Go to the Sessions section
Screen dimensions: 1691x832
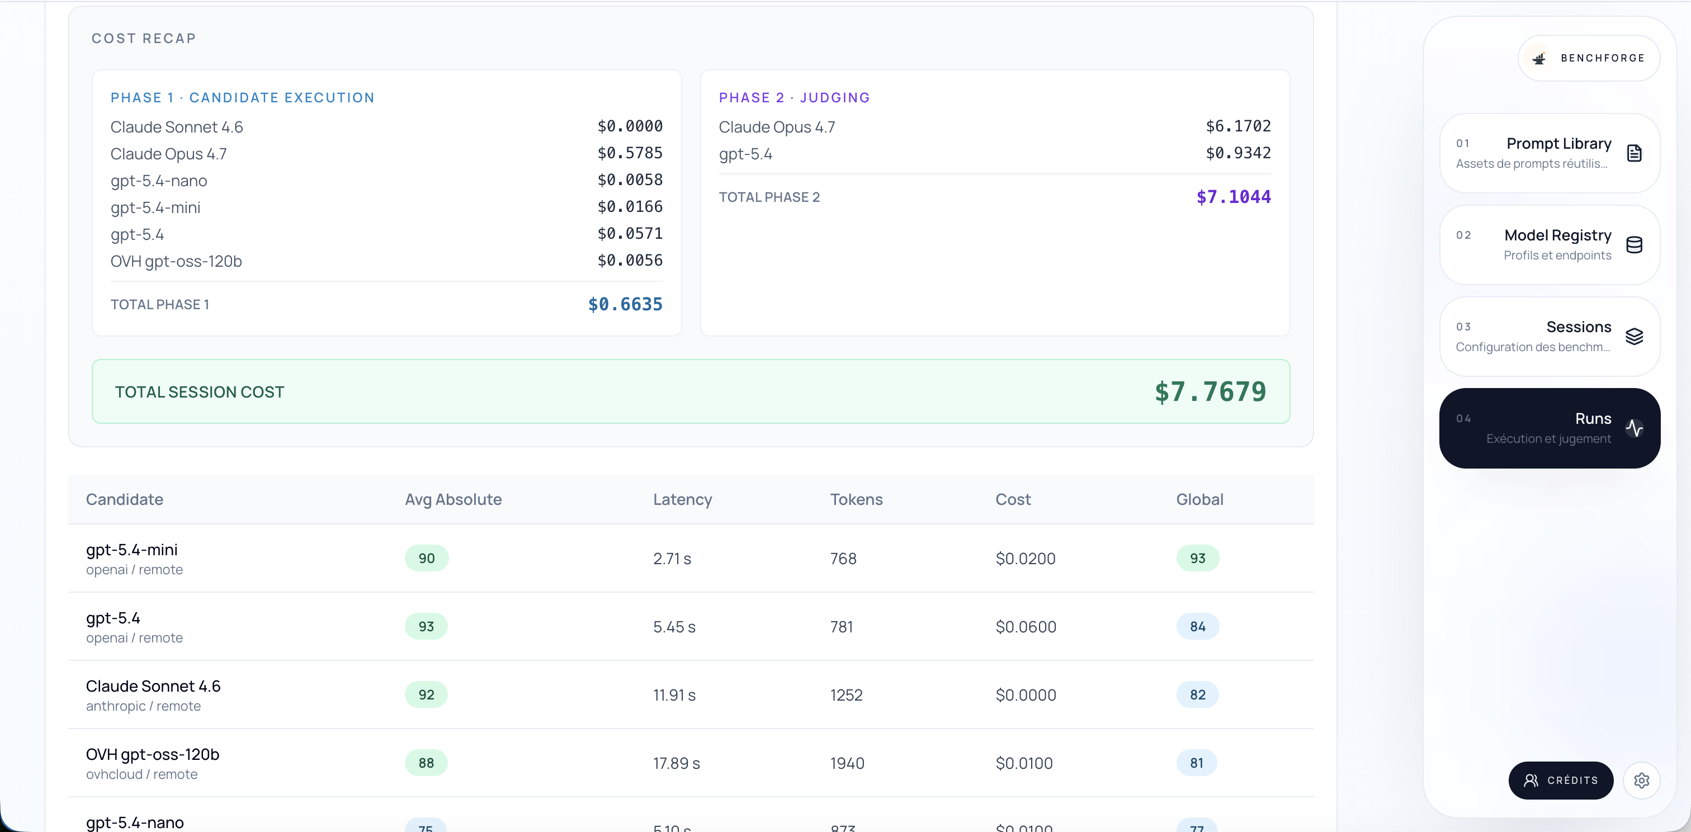point(1549,337)
